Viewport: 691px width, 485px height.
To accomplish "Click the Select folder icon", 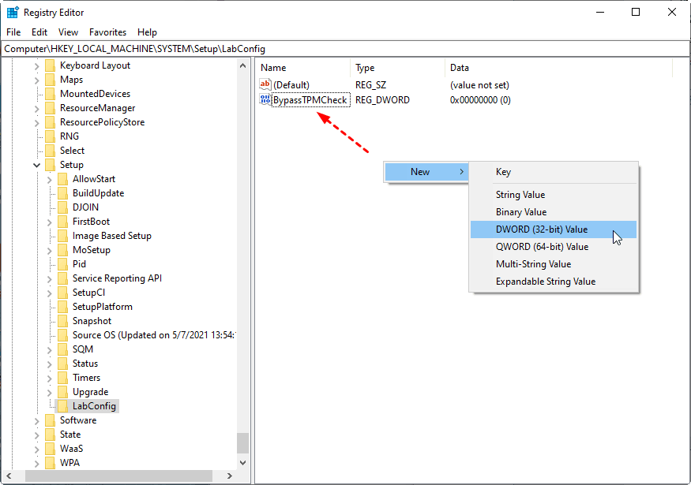I will [51, 151].
